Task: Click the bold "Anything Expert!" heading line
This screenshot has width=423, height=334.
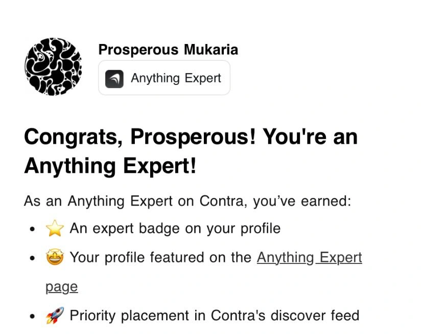Action: [110, 166]
